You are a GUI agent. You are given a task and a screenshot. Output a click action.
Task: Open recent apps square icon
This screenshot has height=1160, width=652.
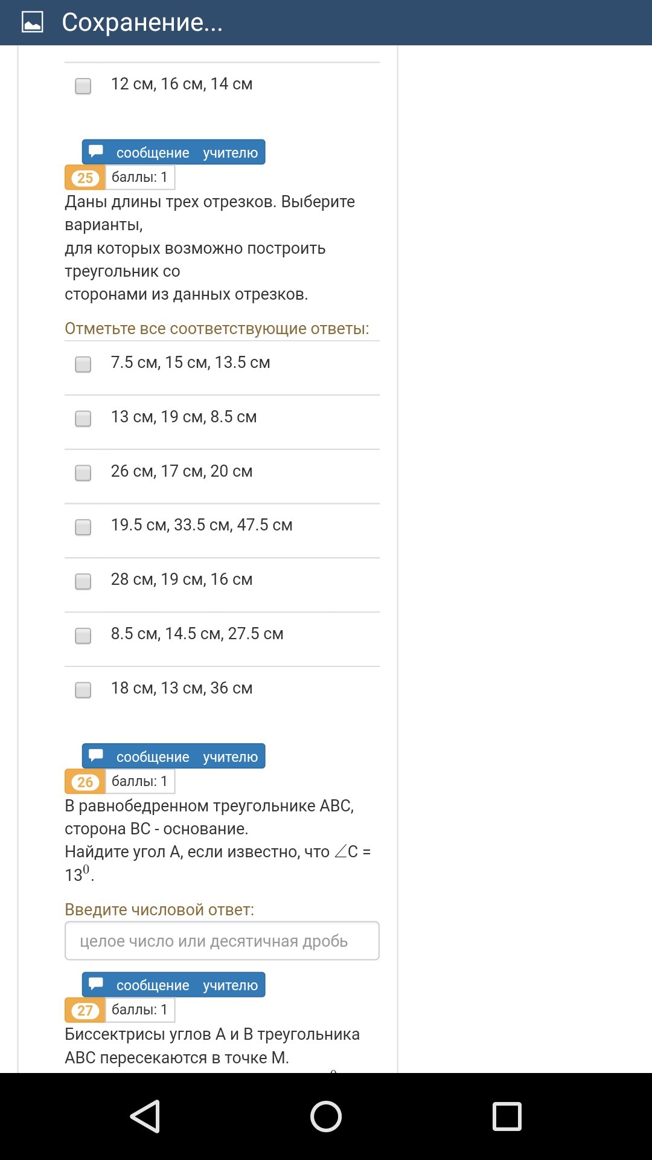pos(507,1116)
